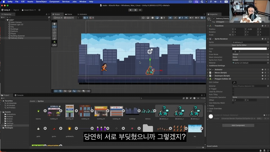Image resolution: width=270 pixels, height=152 pixels.
Task: Toggle Sprite Renderer enabled checkbox
Action: (213, 39)
